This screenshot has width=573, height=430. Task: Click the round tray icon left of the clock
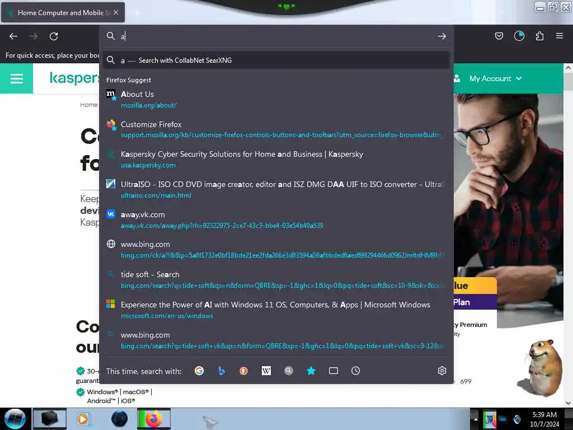point(516,419)
